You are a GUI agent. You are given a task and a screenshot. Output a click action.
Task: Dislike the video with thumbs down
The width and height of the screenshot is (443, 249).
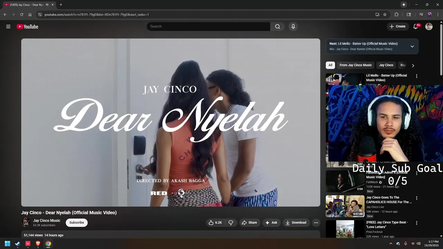(x=231, y=223)
